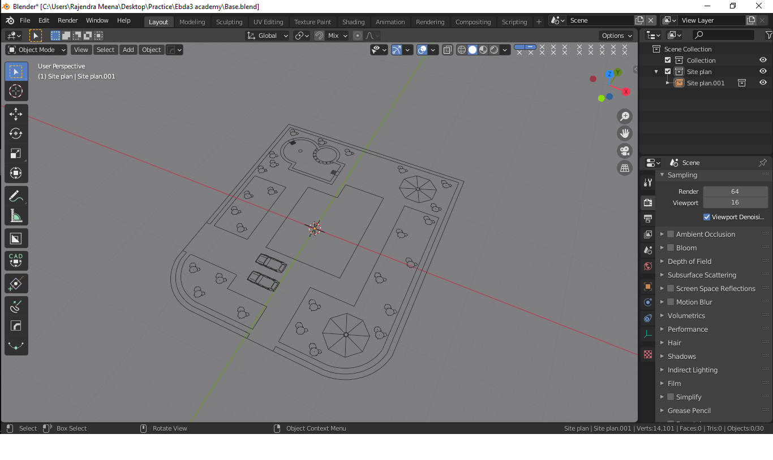The height and width of the screenshot is (460, 773).
Task: Turn on Screen Space Reflections
Action: click(x=671, y=288)
